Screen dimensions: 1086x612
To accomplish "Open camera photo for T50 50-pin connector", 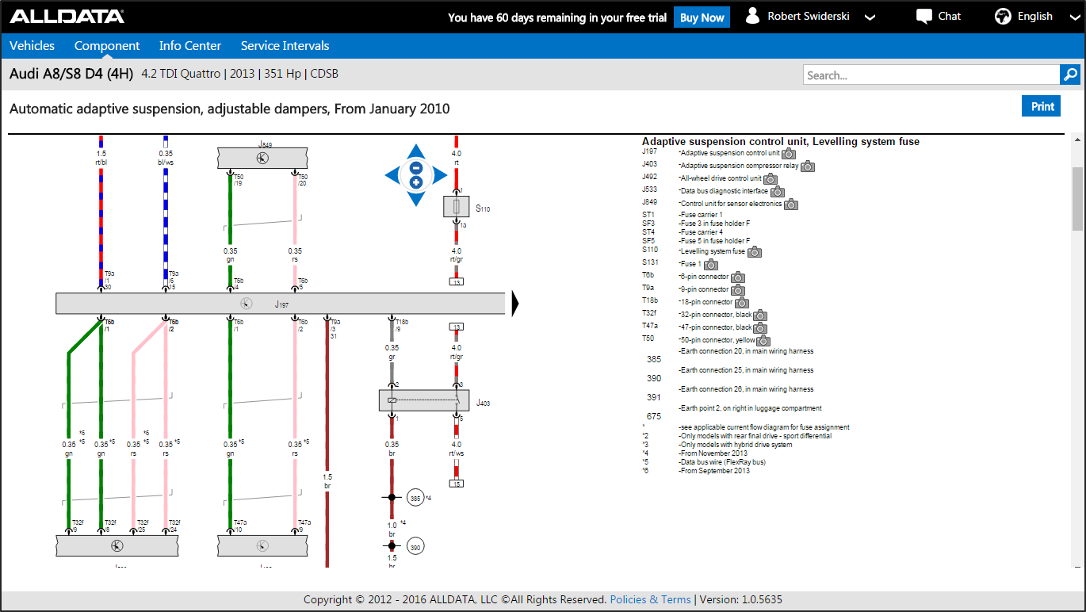I will pos(763,341).
